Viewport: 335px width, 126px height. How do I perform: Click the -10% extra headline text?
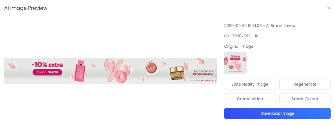pos(47,65)
